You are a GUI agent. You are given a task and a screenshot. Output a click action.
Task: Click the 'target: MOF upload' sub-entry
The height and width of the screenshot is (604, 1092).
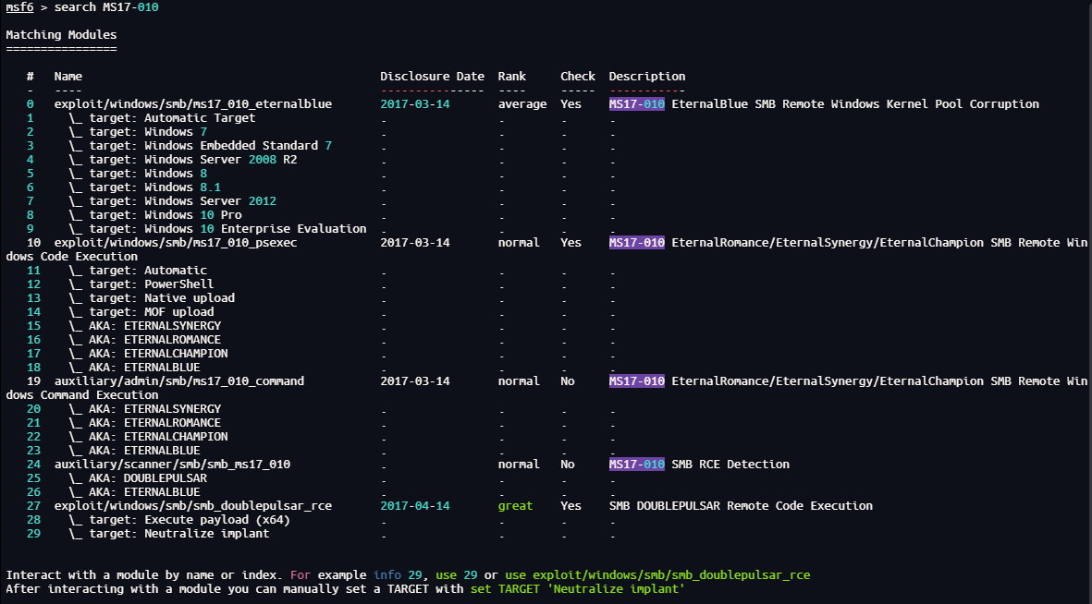click(141, 312)
